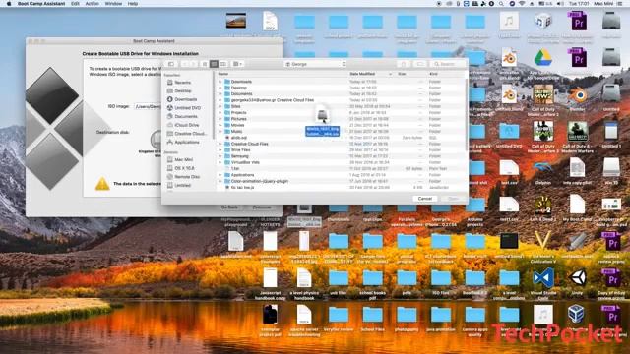Click Continue in Boot Camp Assistant
The width and height of the screenshot is (630, 354).
pyautogui.click(x=262, y=207)
